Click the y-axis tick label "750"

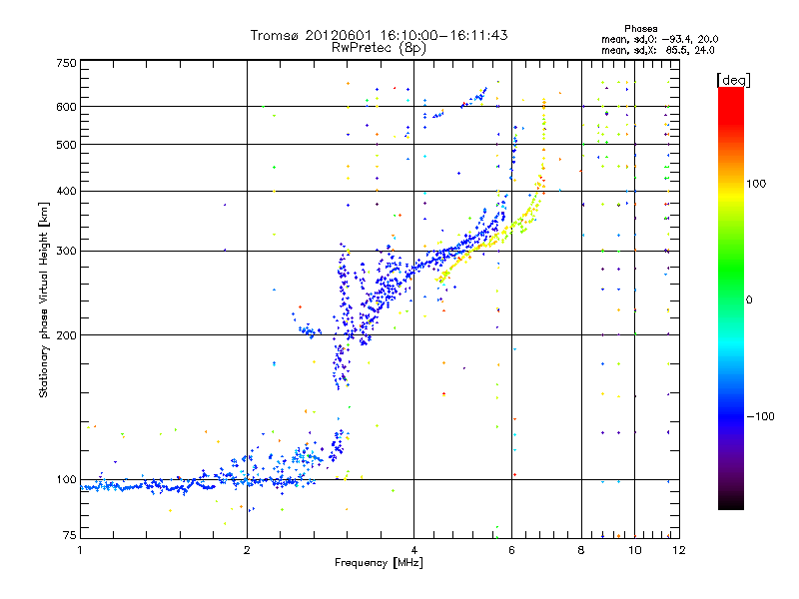[x=66, y=63]
